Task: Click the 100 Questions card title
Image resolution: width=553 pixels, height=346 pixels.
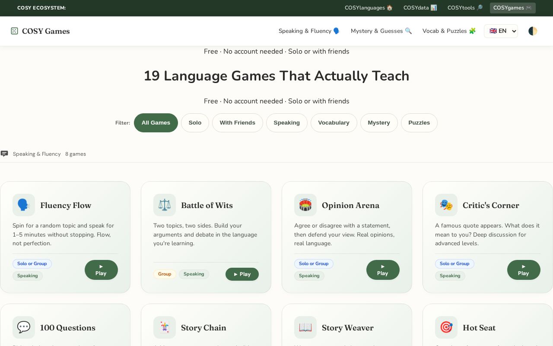Action: [x=68, y=328]
